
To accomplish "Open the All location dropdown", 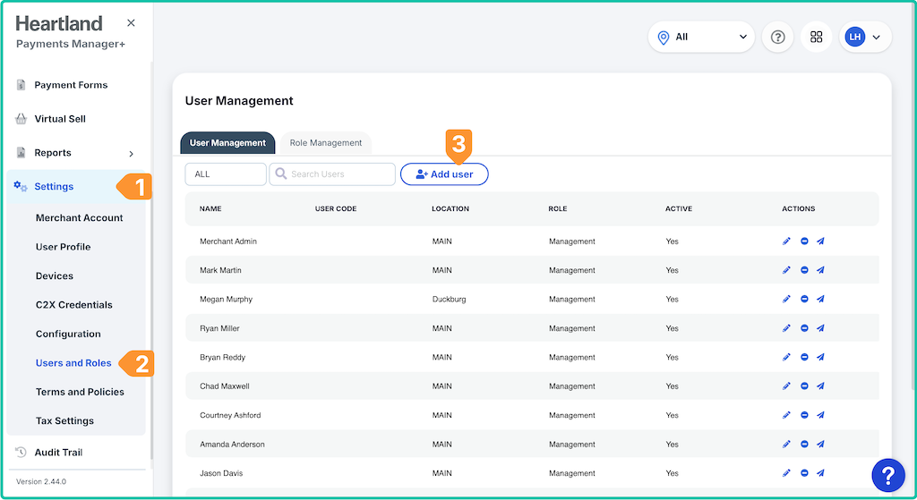I will pyautogui.click(x=701, y=37).
